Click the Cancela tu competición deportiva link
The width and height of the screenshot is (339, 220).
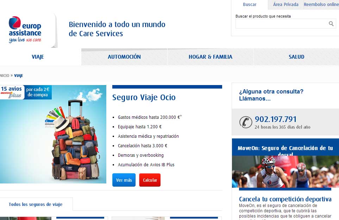[x=285, y=199]
